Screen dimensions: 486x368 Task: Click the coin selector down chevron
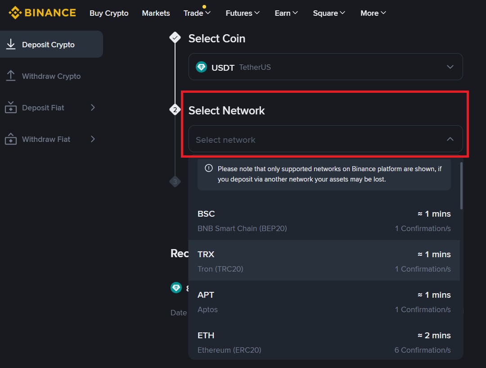point(450,67)
